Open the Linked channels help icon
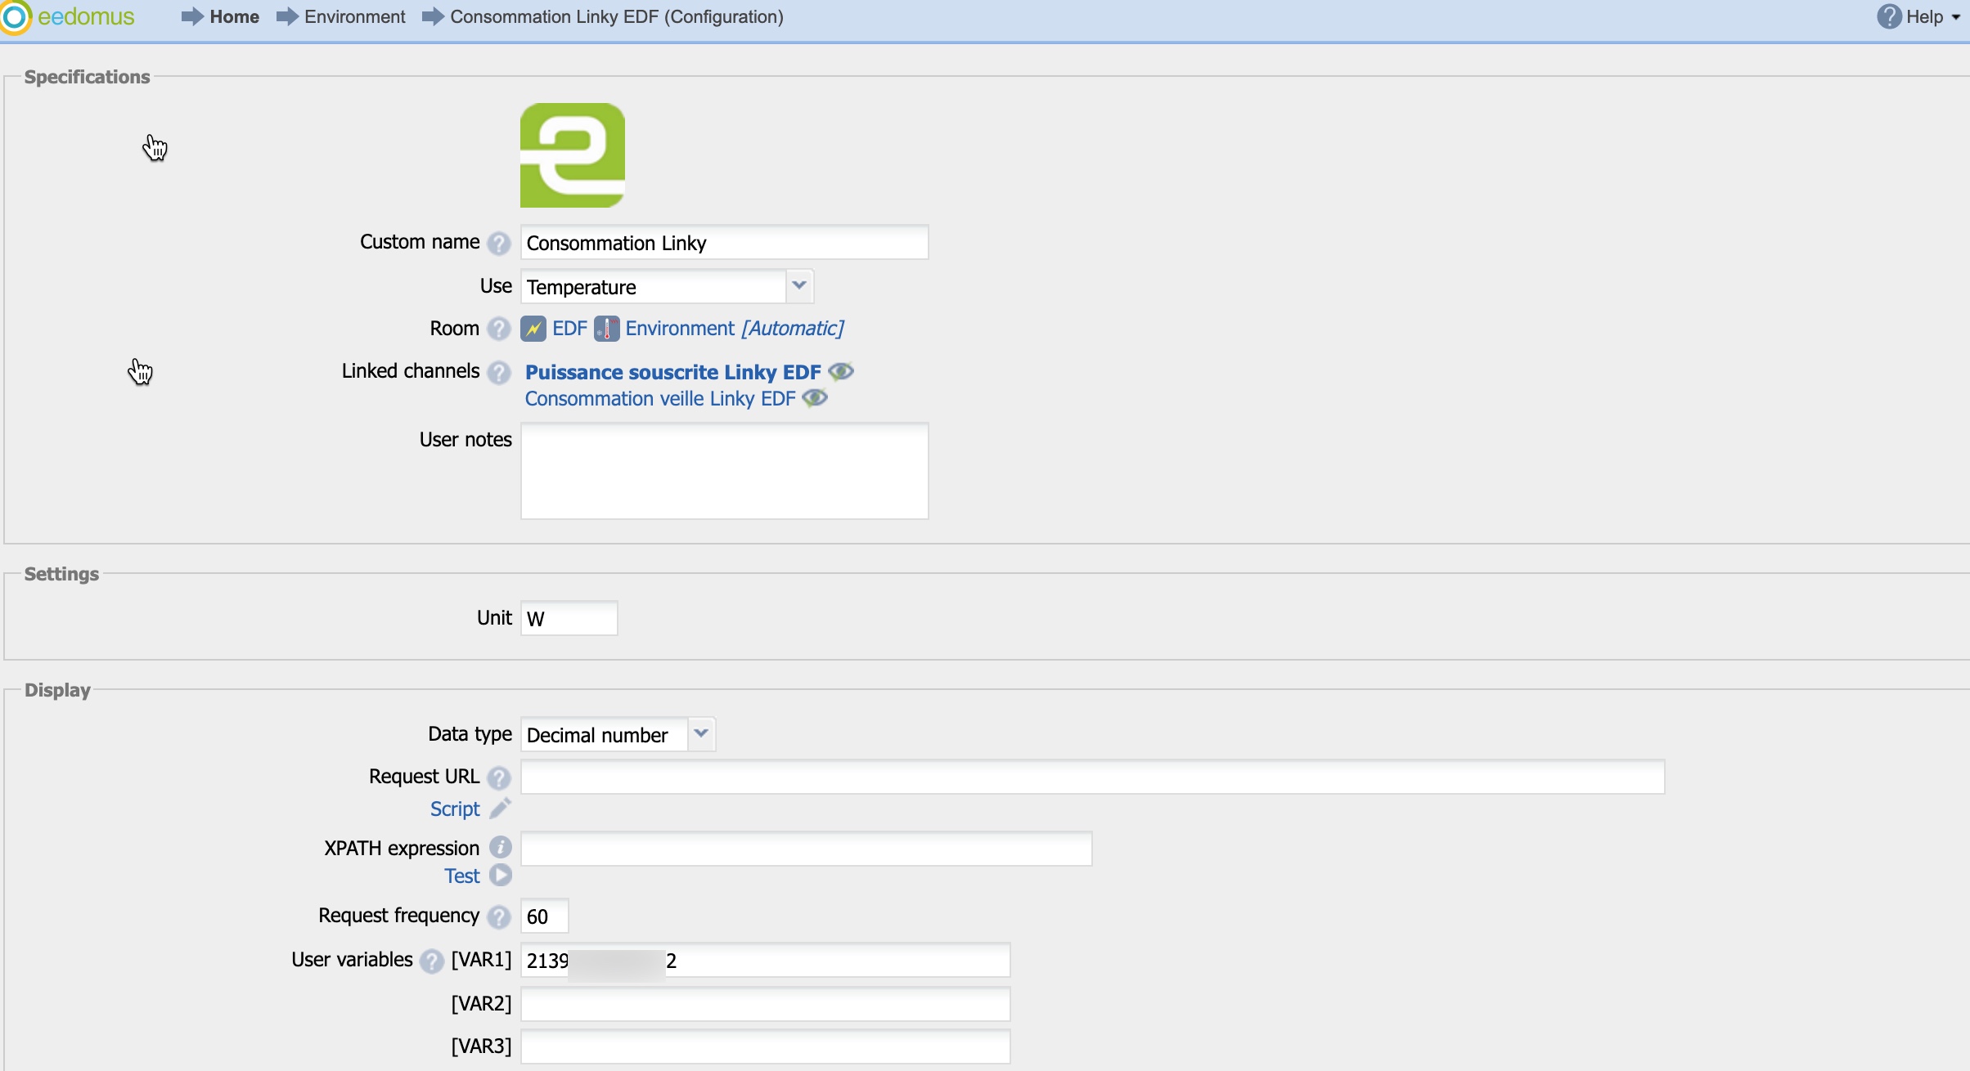Screen dimensions: 1970x1071 click(x=498, y=373)
